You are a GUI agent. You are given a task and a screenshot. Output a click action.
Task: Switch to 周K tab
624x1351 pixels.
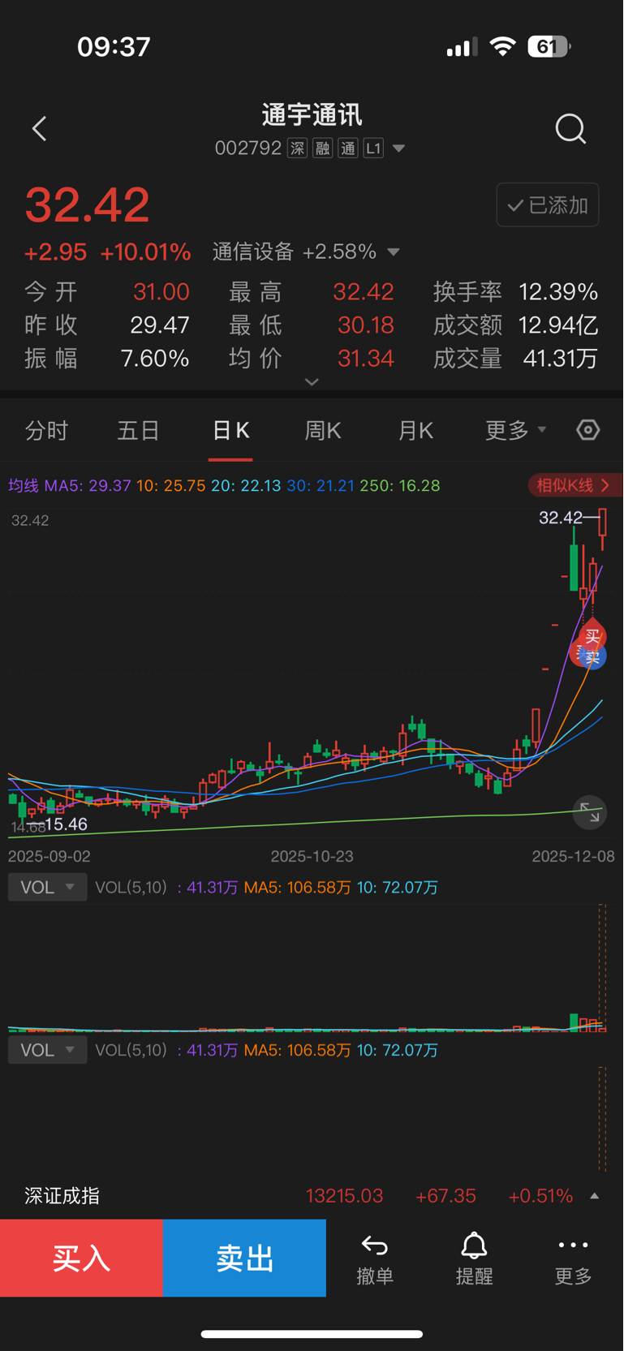[x=323, y=430]
